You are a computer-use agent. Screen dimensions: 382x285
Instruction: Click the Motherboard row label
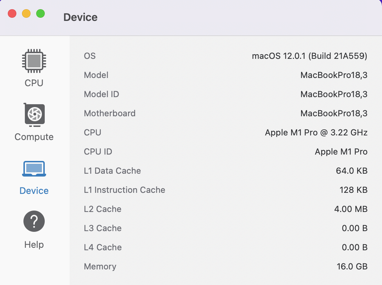(110, 113)
